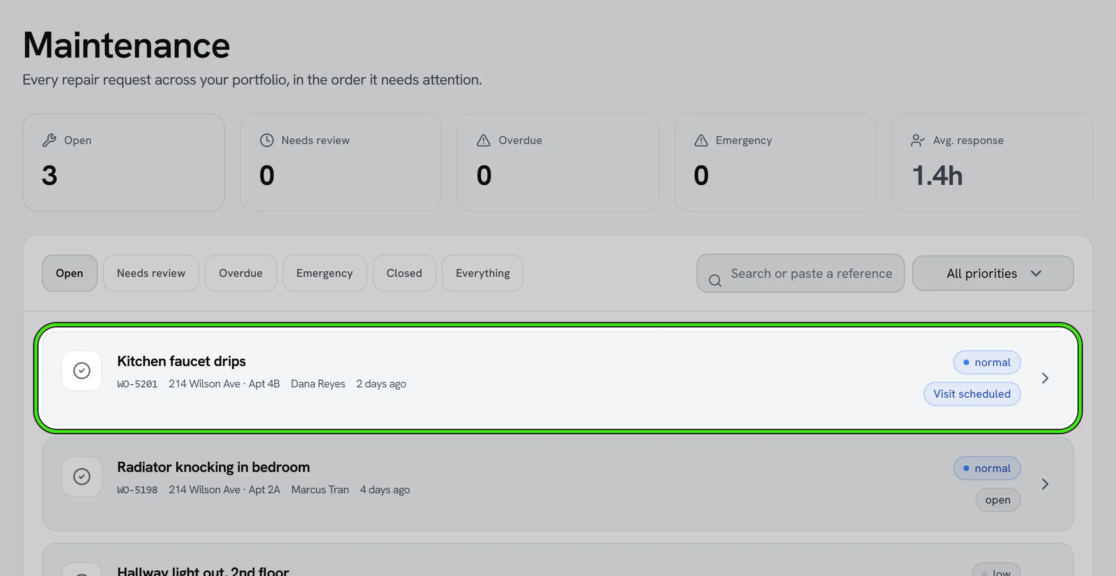Image resolution: width=1116 pixels, height=576 pixels.
Task: Click the Visit scheduled status badge
Action: coord(972,394)
